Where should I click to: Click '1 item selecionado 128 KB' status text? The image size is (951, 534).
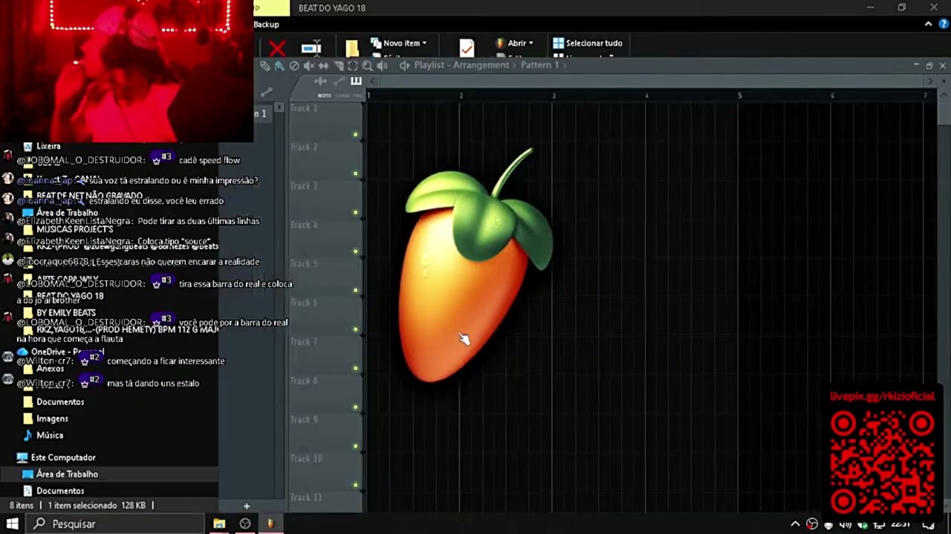point(97,505)
